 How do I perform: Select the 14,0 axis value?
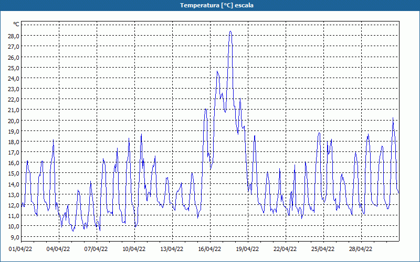pos(14,184)
